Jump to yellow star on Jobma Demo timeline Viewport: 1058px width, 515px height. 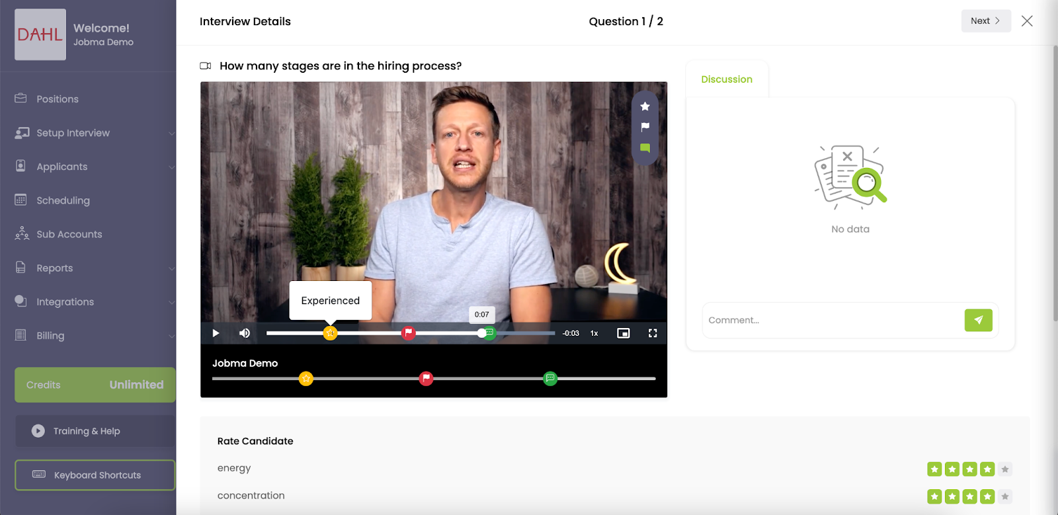(305, 379)
